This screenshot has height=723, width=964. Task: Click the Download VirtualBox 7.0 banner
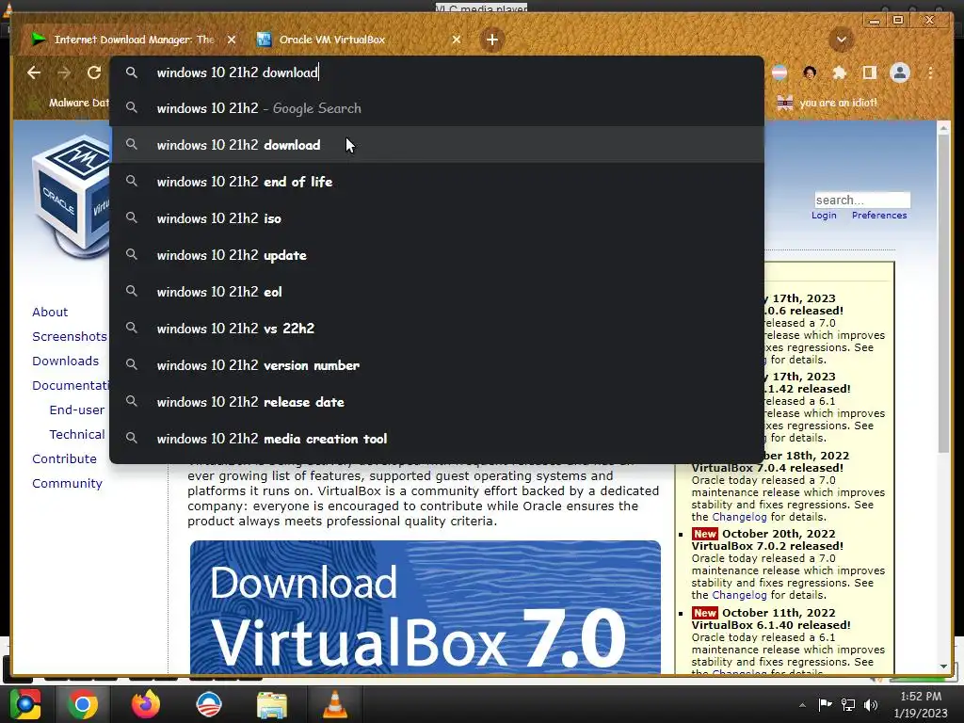pyautogui.click(x=426, y=607)
